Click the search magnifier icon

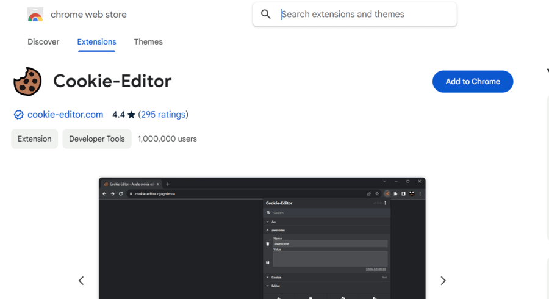(266, 14)
